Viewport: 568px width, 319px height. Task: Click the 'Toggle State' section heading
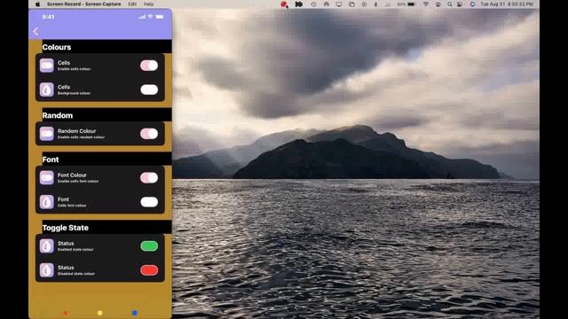(x=65, y=228)
